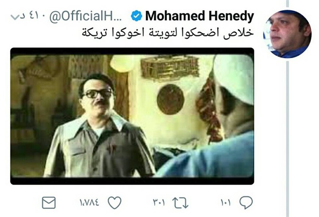Screen dimensions: 319x217
Task: Click the vertical thread line below the avatar
Action: pyautogui.click(x=287, y=138)
